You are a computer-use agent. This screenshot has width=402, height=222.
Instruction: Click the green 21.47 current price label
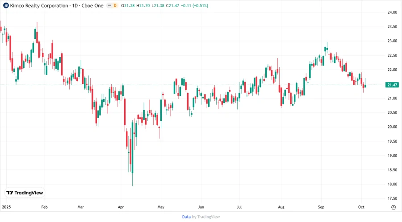coord(393,85)
